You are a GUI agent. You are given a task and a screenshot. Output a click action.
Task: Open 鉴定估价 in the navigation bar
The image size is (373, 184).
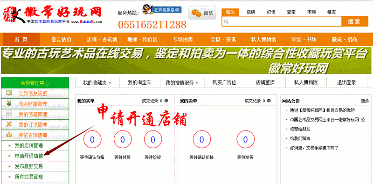click(x=62, y=40)
